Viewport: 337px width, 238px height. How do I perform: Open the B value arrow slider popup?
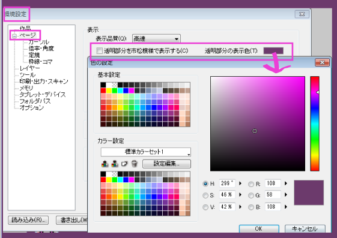(x=286, y=207)
